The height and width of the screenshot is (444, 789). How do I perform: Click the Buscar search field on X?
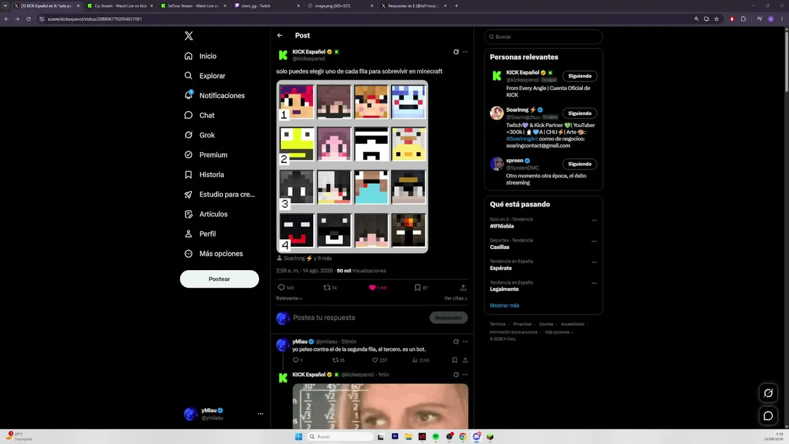543,37
